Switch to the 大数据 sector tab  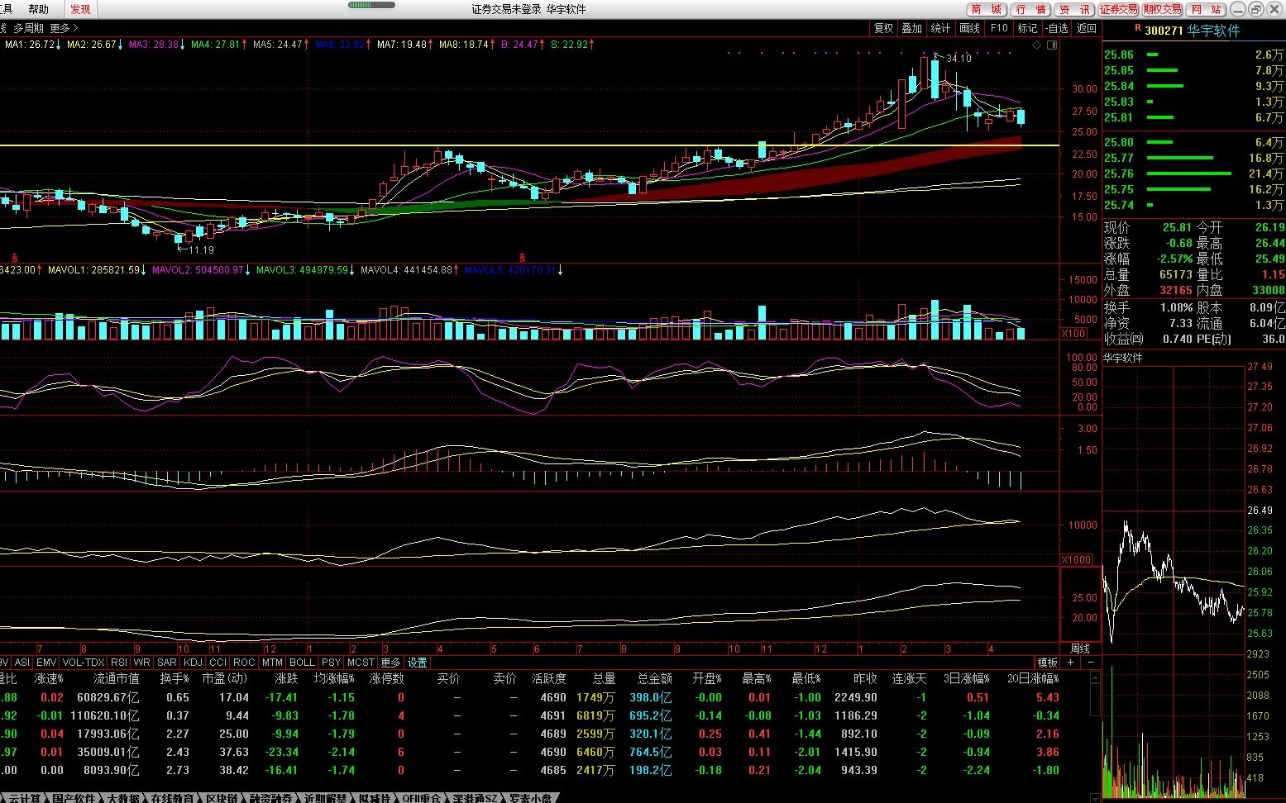(x=123, y=798)
